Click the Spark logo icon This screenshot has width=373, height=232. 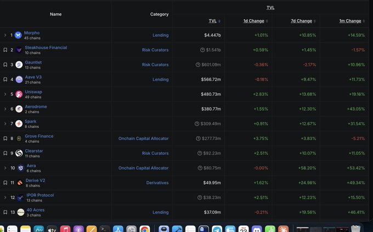click(19, 124)
